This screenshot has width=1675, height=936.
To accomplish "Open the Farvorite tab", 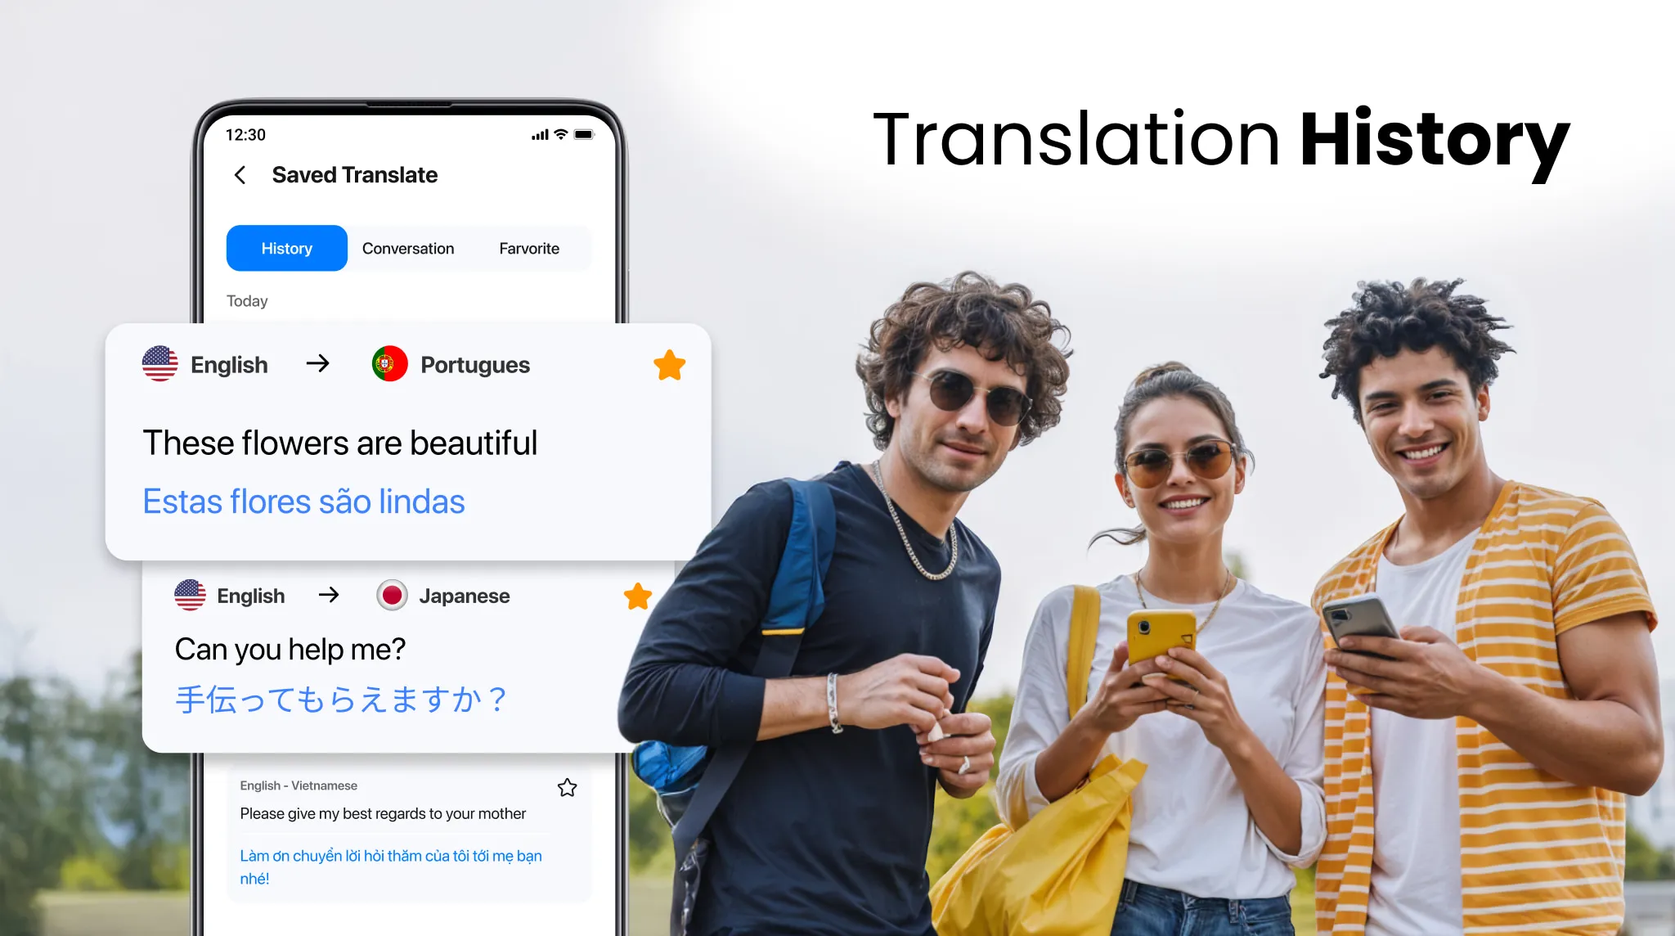I will (x=530, y=248).
